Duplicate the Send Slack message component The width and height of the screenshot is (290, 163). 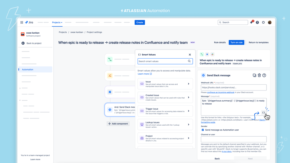(254, 75)
